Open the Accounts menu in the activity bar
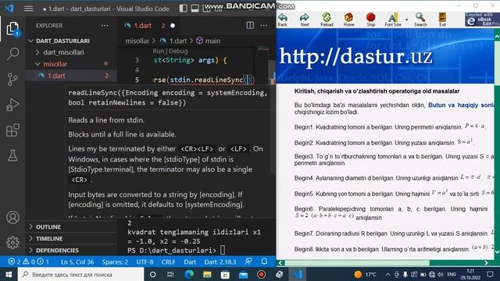 [x=12, y=218]
